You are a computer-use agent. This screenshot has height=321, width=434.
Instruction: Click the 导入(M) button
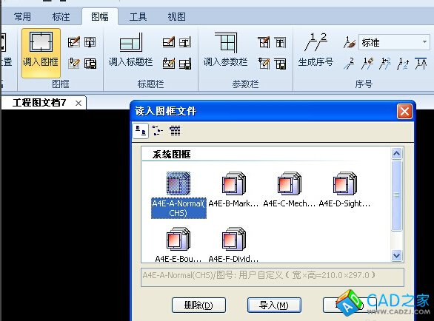pos(274,305)
